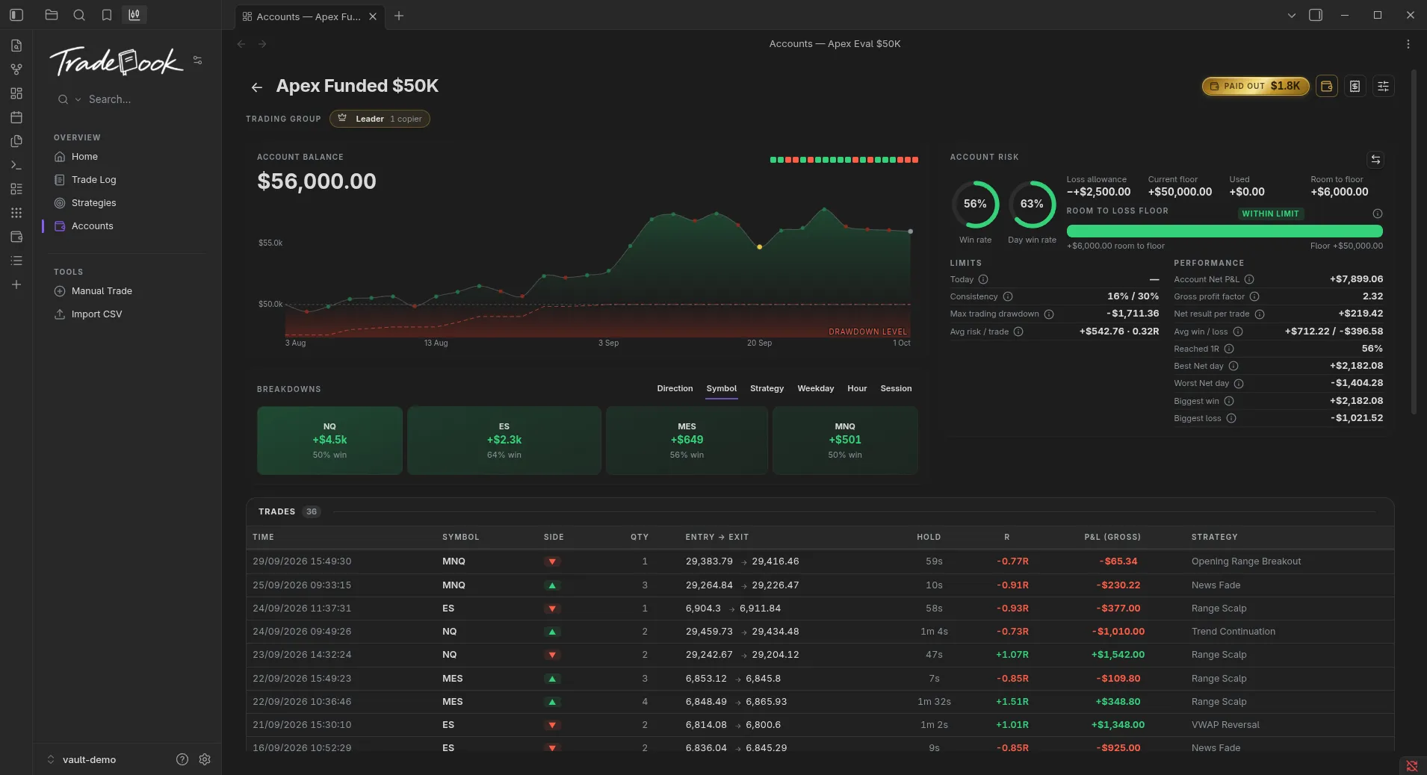The image size is (1427, 775).
Task: Open Strategies in the sidebar
Action: coord(93,203)
